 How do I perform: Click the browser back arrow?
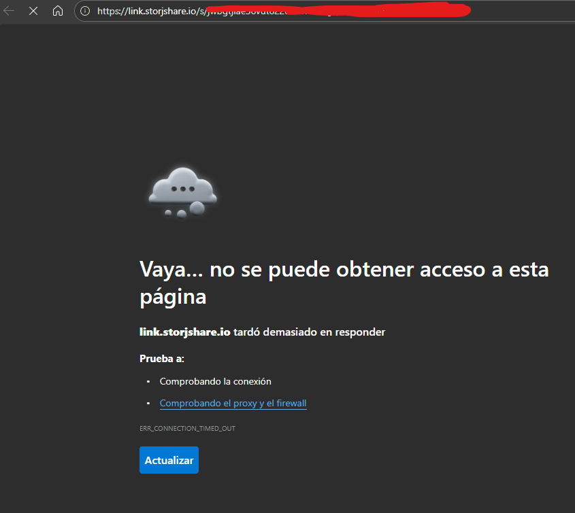[10, 11]
